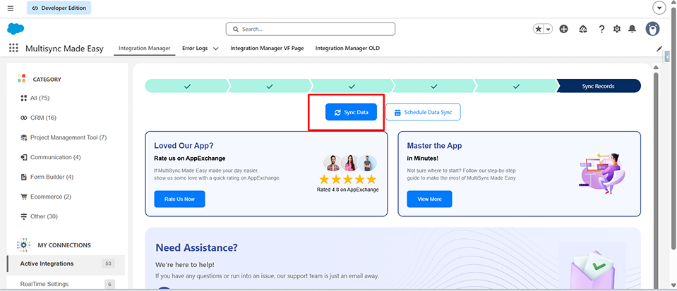Switch to the Integration Manager tab
677x291 pixels.
pyautogui.click(x=144, y=49)
